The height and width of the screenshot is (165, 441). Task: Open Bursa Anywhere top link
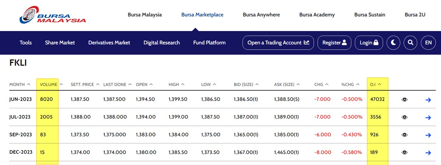261,15
